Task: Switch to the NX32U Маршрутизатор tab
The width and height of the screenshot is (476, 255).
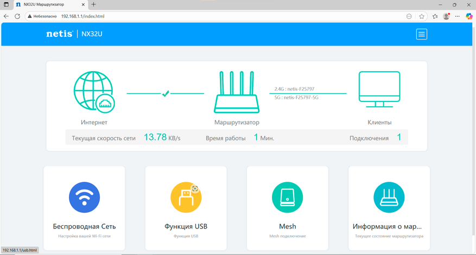Action: (x=51, y=4)
